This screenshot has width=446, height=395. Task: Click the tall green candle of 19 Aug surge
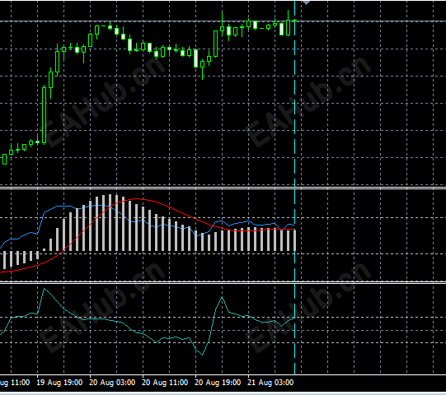click(x=44, y=114)
